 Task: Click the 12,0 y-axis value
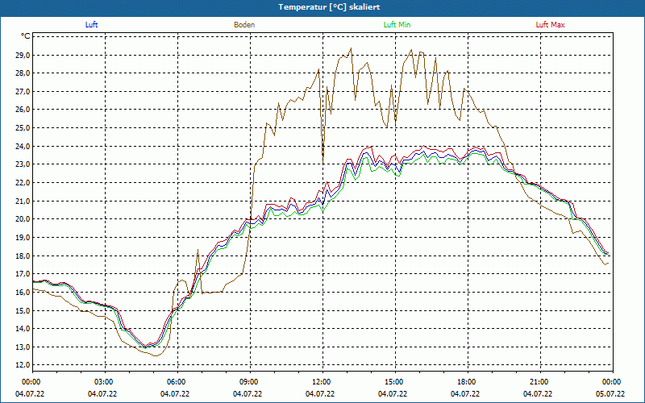(23, 365)
